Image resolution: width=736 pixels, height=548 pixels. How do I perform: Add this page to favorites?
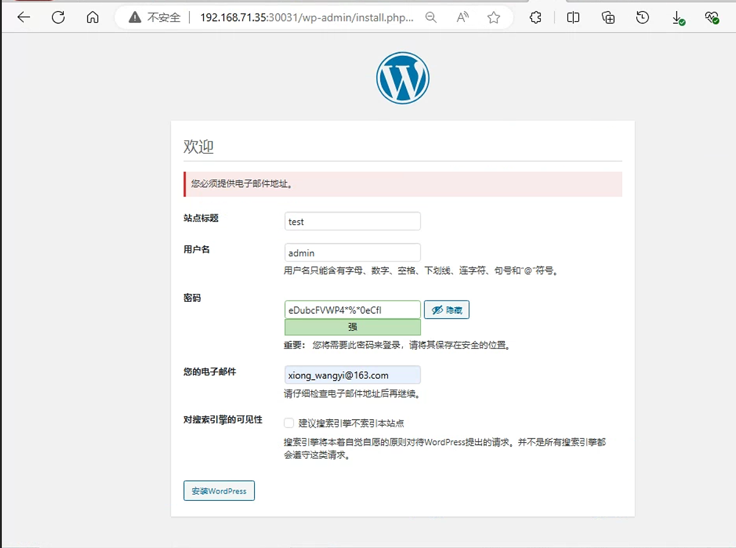click(x=494, y=18)
